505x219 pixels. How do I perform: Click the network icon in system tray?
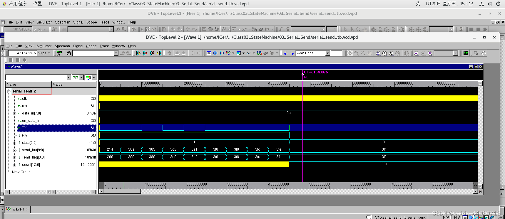(x=481, y=4)
